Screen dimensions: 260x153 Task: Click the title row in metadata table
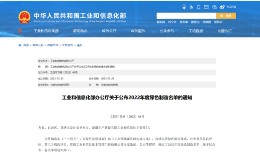click(x=127, y=67)
